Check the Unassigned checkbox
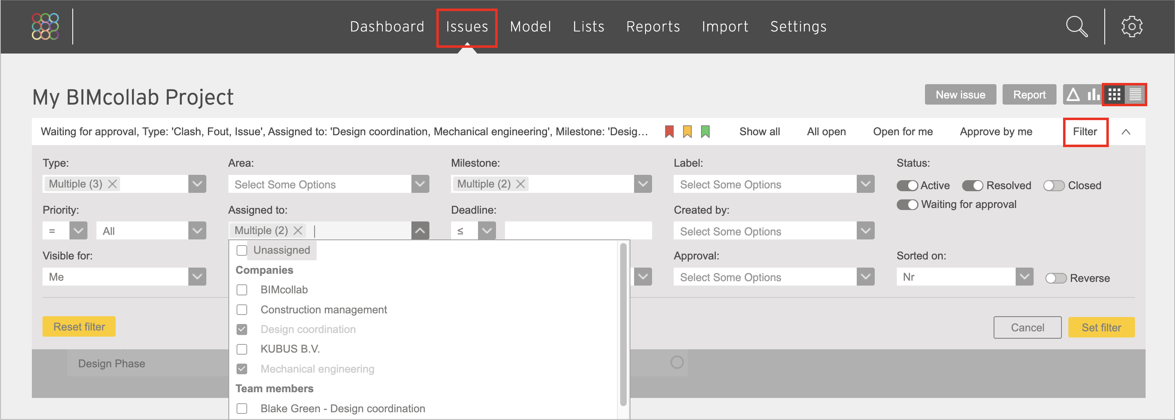This screenshot has width=1175, height=420. click(x=242, y=250)
